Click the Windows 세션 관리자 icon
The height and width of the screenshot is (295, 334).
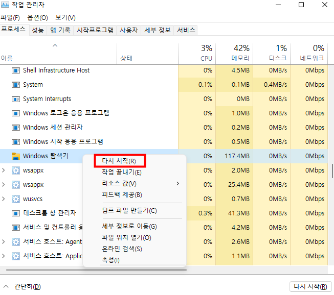pyautogui.click(x=16, y=127)
